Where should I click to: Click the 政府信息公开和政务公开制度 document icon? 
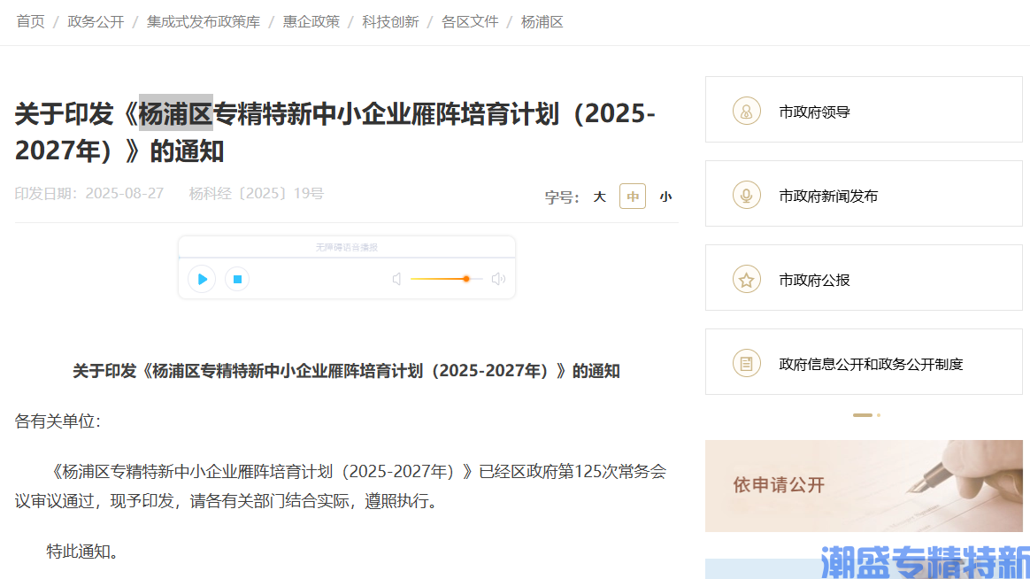tap(747, 362)
